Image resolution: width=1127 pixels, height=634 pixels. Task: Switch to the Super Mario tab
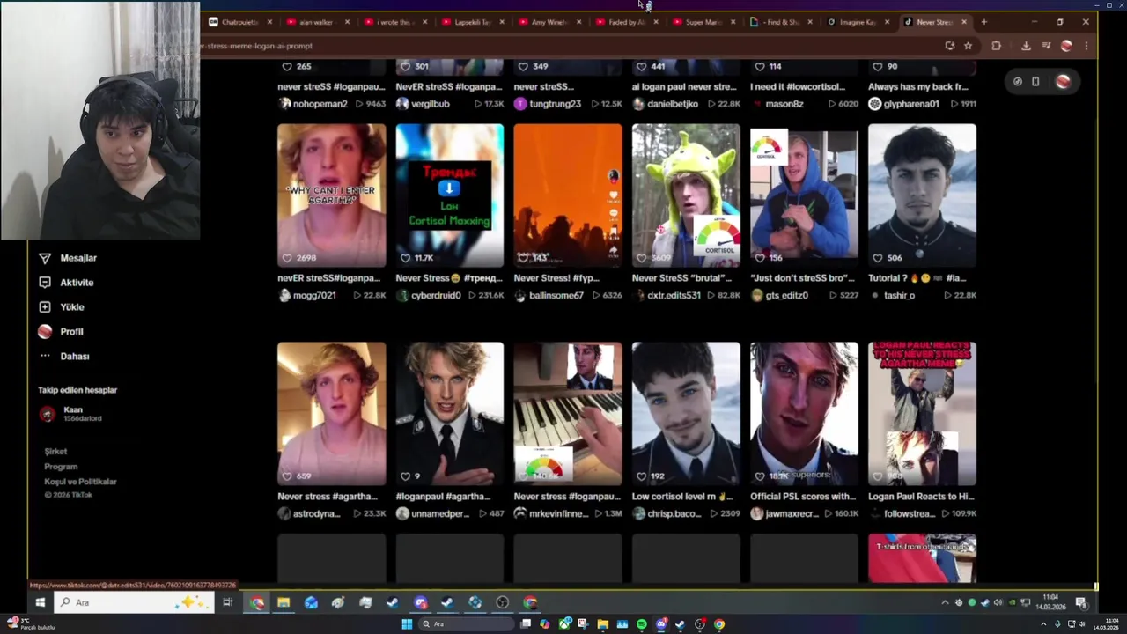click(702, 22)
